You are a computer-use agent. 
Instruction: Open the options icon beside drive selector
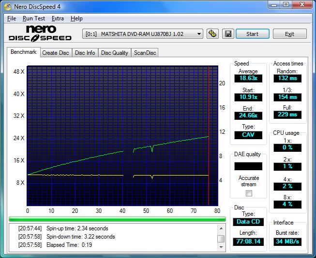(x=212, y=34)
